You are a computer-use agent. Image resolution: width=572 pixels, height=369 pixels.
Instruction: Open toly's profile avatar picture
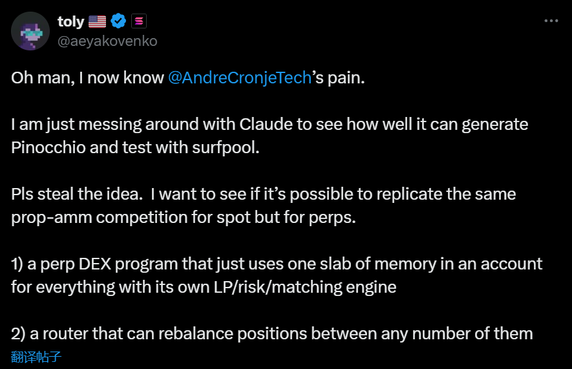coord(30,31)
